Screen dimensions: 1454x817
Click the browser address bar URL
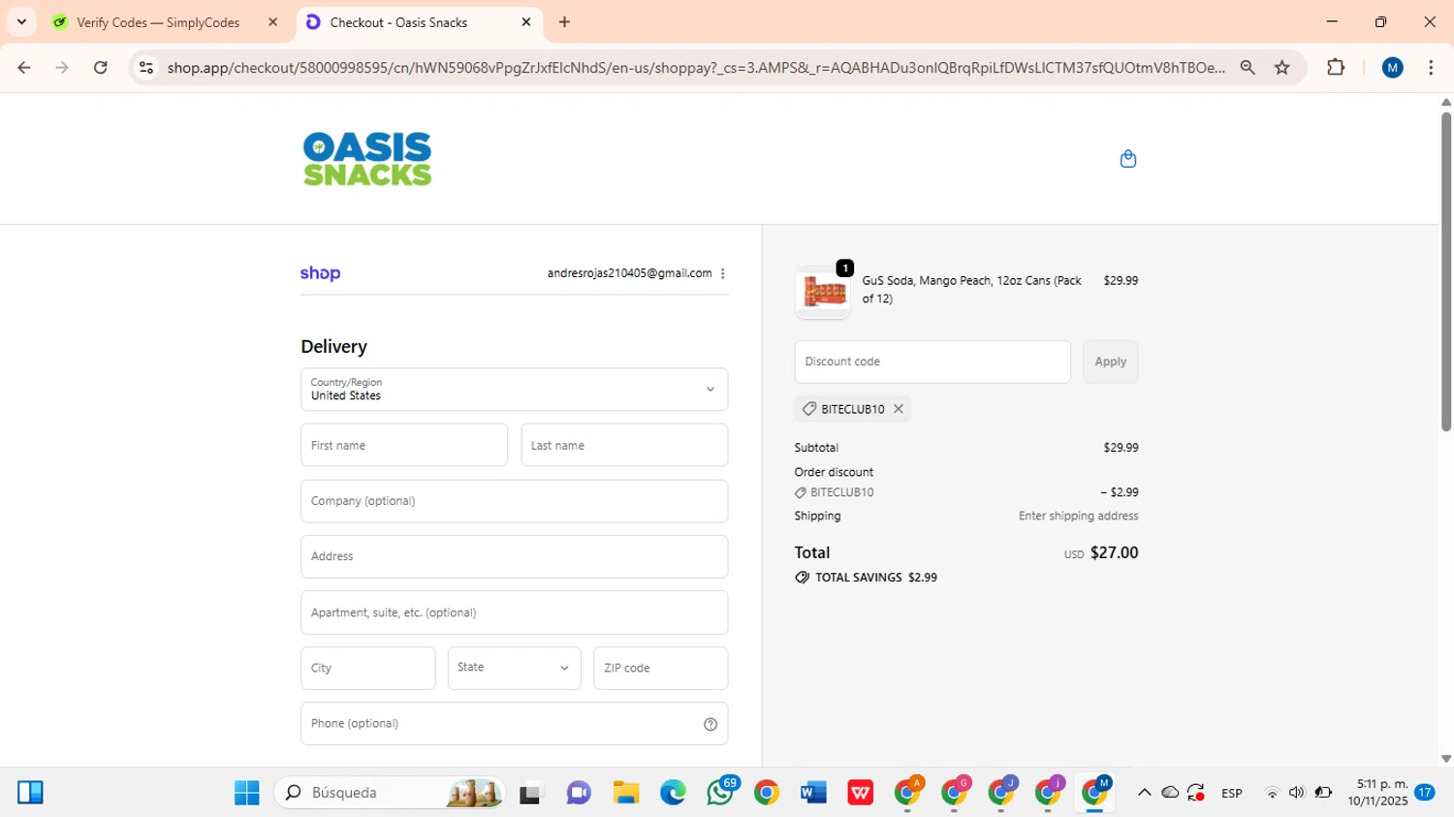tap(695, 67)
